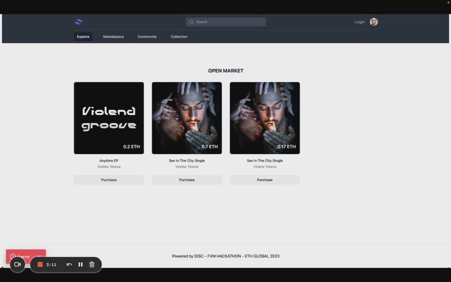Open the 0.7 ETH album cover
Image resolution: width=451 pixels, height=282 pixels.
pyautogui.click(x=187, y=118)
